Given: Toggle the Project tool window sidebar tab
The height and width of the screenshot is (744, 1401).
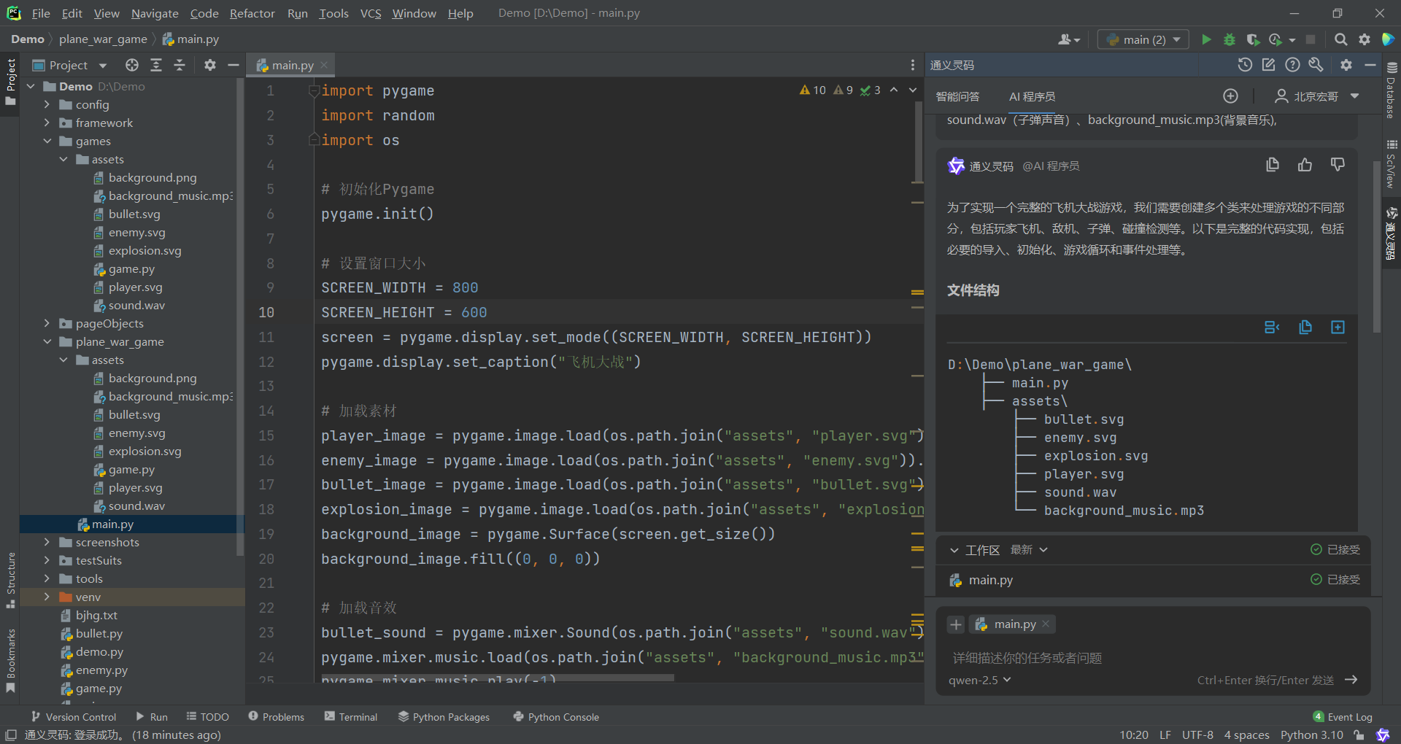Looking at the screenshot, I should [10, 80].
